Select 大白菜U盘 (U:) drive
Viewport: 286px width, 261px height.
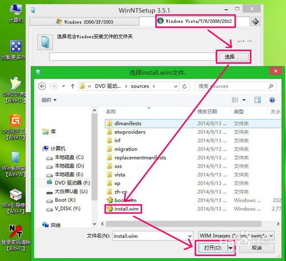pos(67,191)
